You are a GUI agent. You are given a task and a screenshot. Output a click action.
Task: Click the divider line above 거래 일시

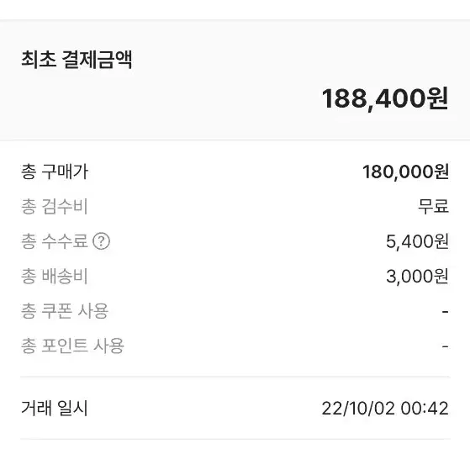point(235,377)
